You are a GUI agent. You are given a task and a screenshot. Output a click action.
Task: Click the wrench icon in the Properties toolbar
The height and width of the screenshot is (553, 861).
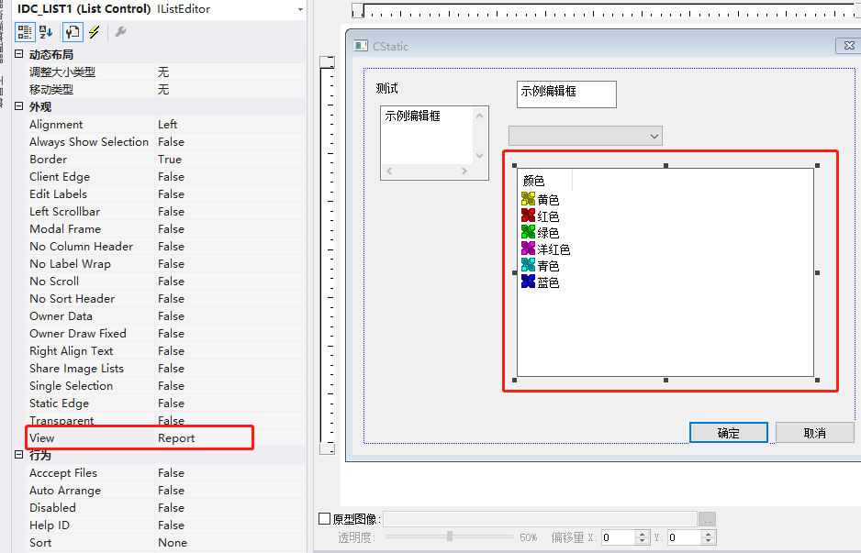[120, 32]
